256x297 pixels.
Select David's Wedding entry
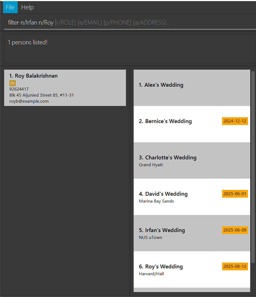tap(192, 197)
